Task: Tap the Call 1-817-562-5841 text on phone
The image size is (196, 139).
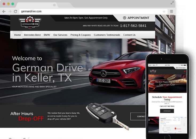Action: 167,106
